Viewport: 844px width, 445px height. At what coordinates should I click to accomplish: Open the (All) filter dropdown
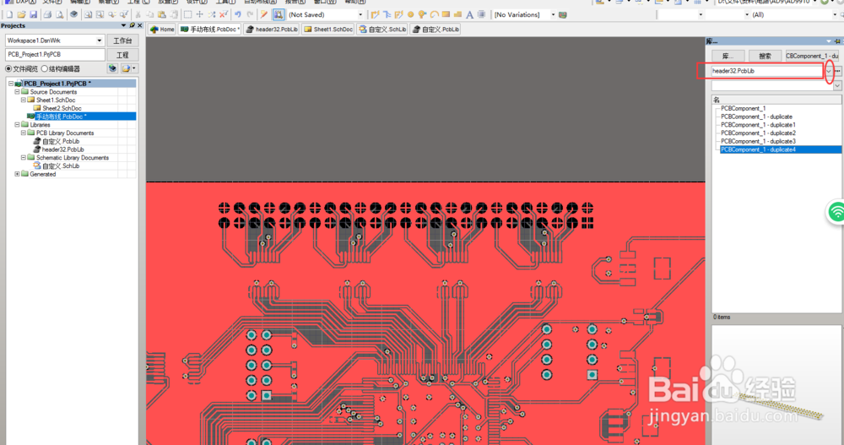[835, 14]
